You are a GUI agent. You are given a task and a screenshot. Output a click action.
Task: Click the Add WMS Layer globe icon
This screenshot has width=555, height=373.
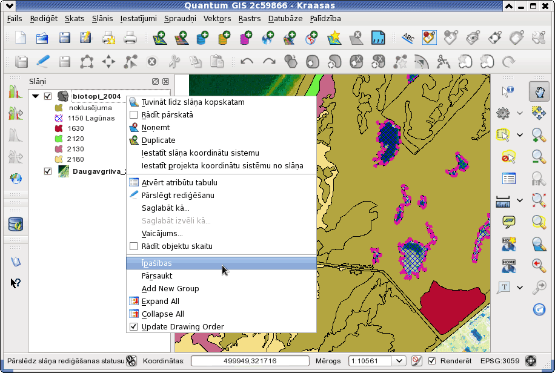(268, 38)
